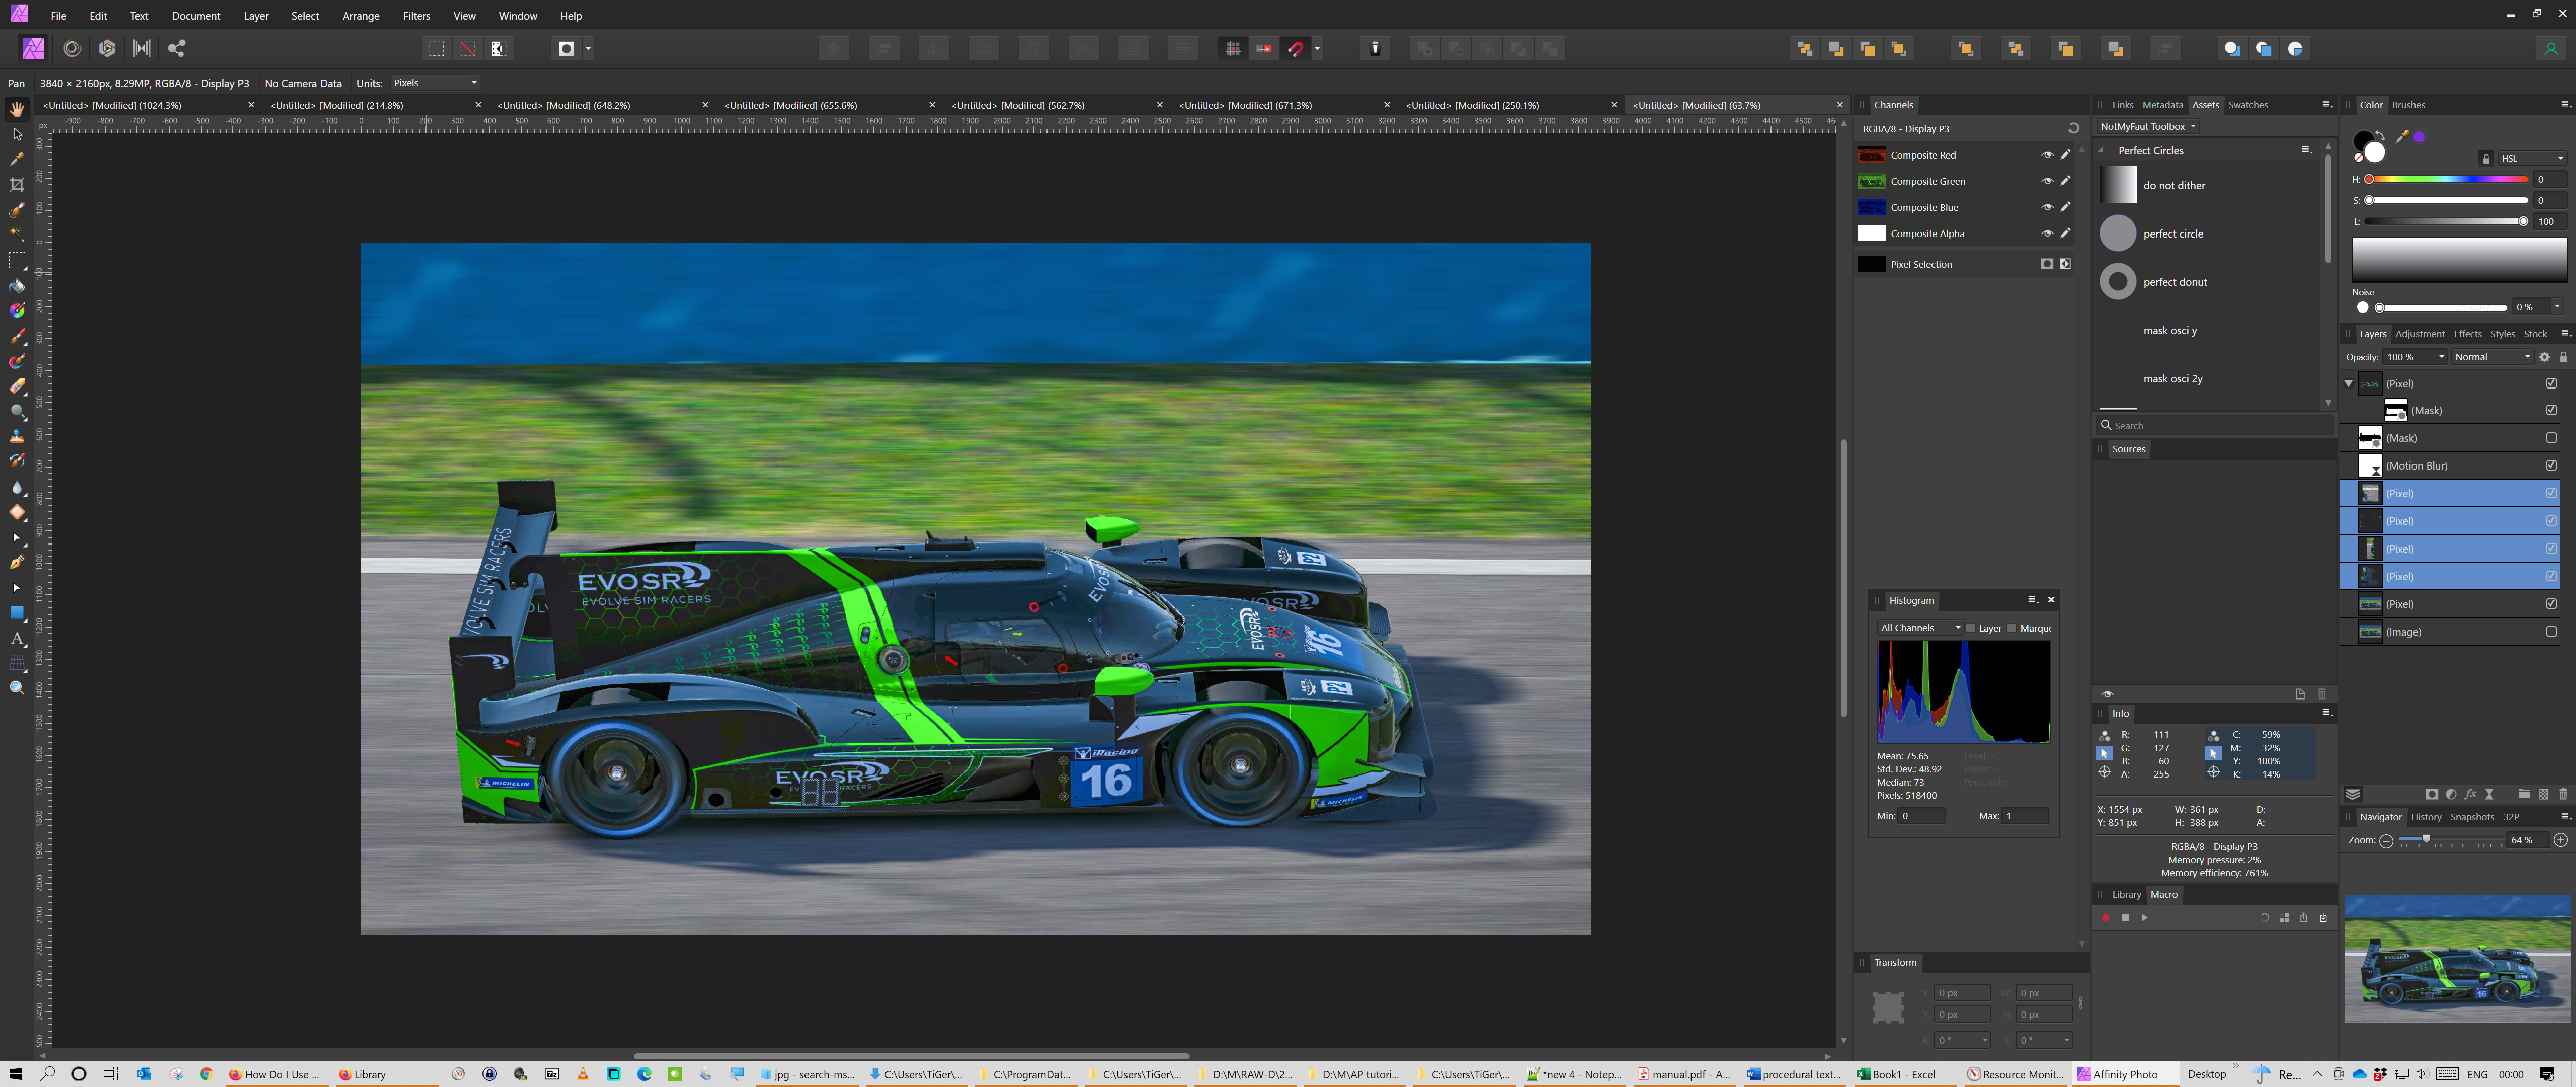Toggle visibility of Composite Blue channel
2576x1087 pixels.
[2046, 207]
